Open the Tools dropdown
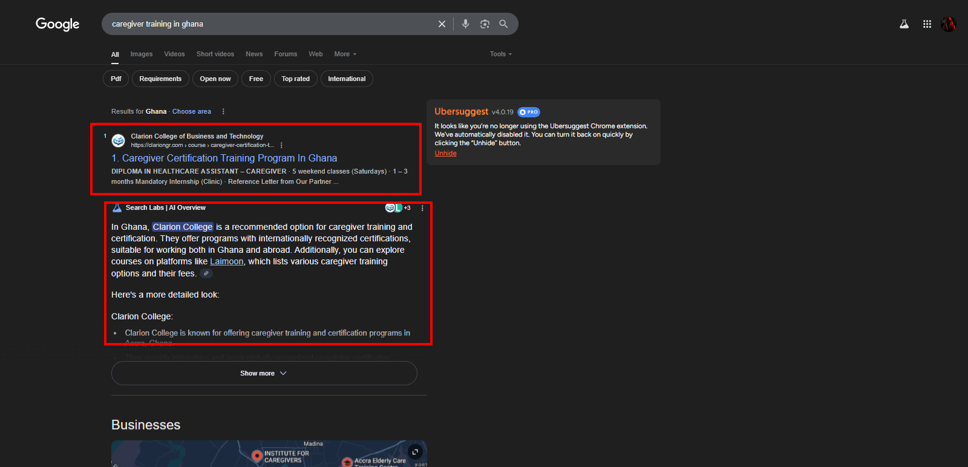The height and width of the screenshot is (467, 968). point(501,54)
